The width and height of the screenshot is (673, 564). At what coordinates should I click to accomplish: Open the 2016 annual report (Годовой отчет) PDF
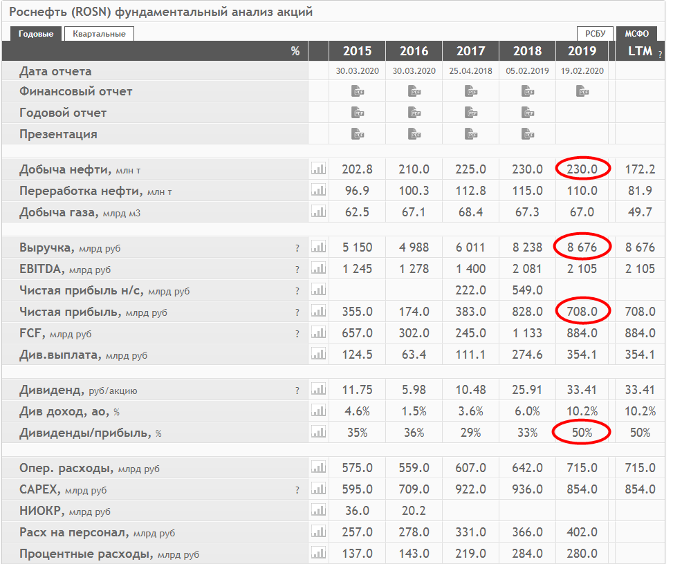414,113
